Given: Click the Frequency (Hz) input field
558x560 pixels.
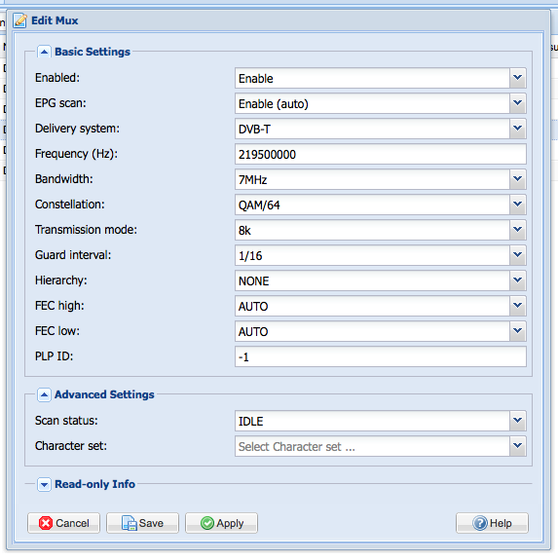Looking at the screenshot, I should coord(380,154).
